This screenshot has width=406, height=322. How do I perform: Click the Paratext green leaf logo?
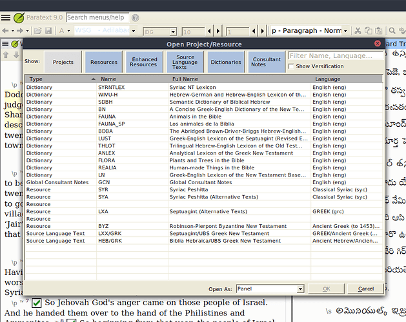(x=19, y=17)
